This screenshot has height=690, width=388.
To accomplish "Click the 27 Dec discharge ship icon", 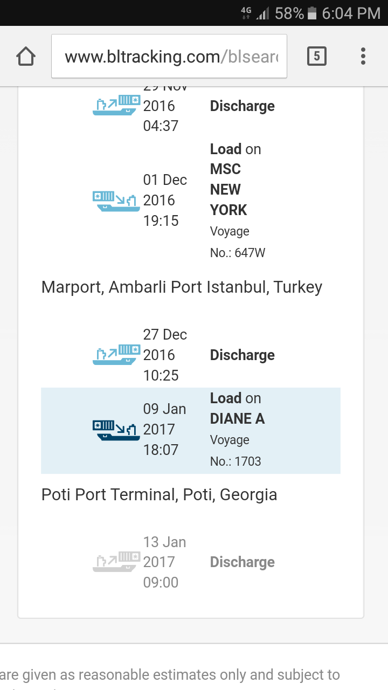I will (116, 355).
